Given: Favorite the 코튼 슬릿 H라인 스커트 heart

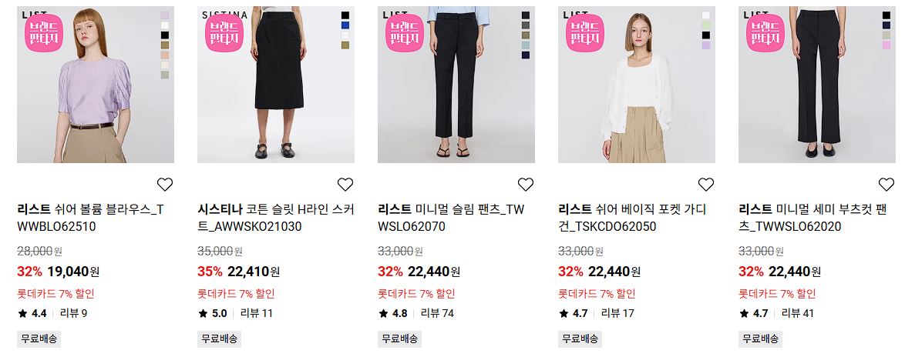Looking at the screenshot, I should pyautogui.click(x=345, y=184).
